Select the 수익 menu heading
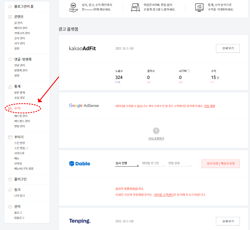Viewport: 250px width, 230px height. pyautogui.click(x=17, y=108)
